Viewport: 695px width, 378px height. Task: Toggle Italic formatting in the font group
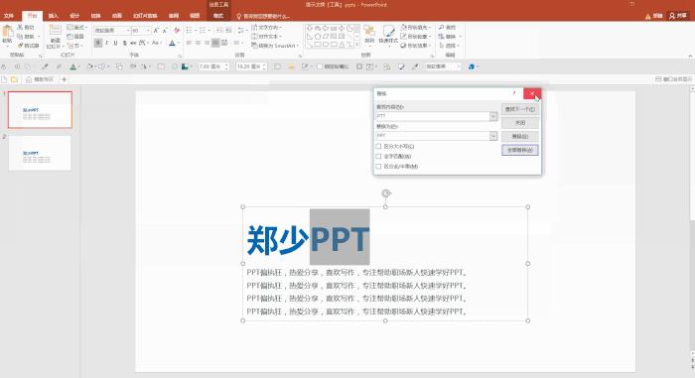(107, 43)
